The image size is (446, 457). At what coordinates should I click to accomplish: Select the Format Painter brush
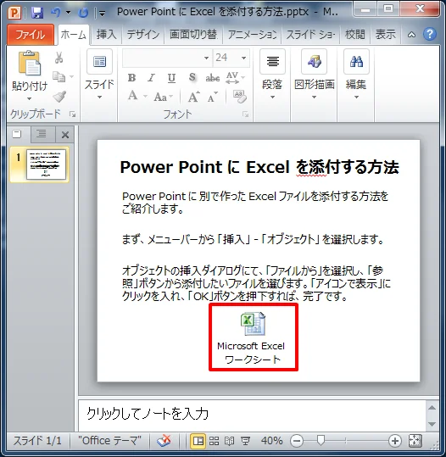point(59,97)
